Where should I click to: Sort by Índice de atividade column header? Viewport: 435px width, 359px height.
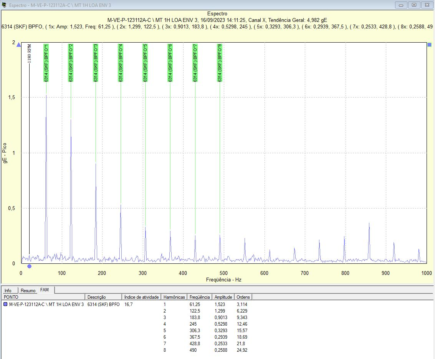point(141,297)
